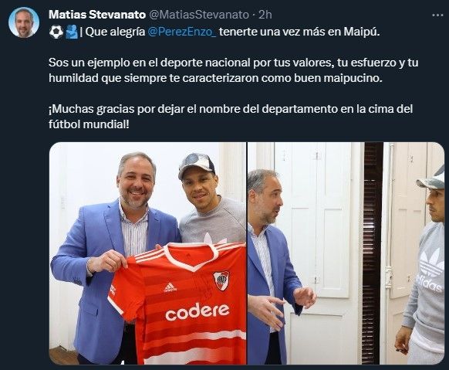Screen dimensions: 449x370
Task: Click the adidas trefoil logo on the gray sweatshirt
Action: coord(431,263)
